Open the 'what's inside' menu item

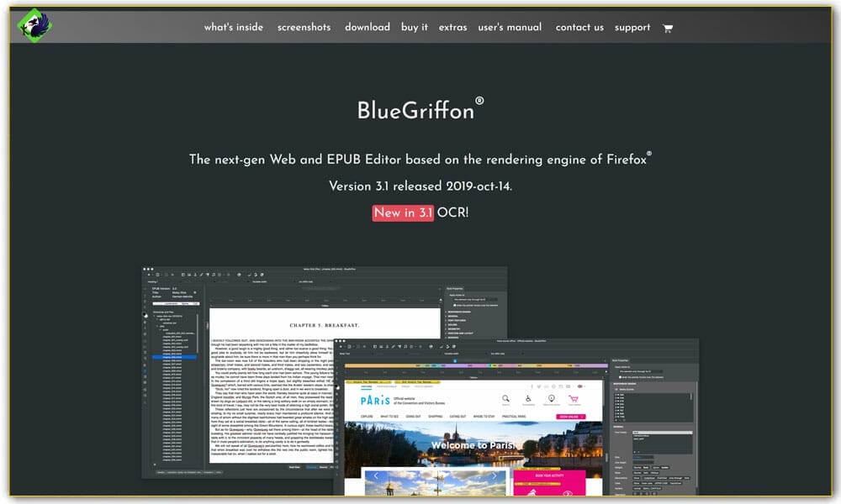232,27
